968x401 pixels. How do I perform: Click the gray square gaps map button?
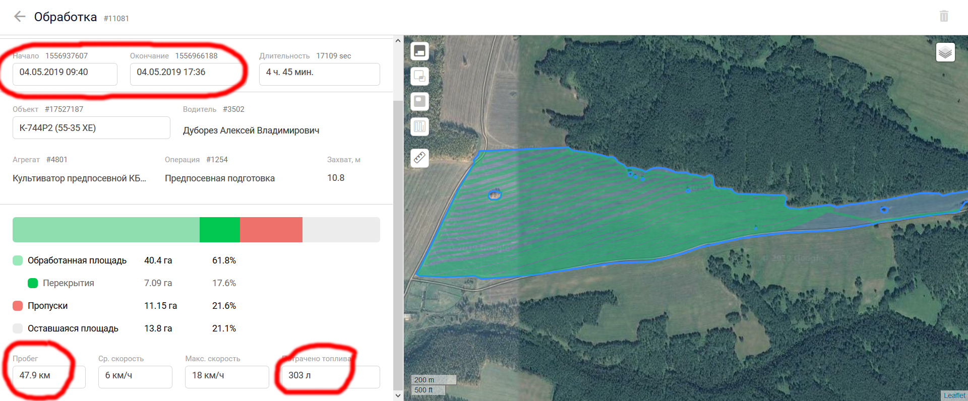[x=419, y=101]
